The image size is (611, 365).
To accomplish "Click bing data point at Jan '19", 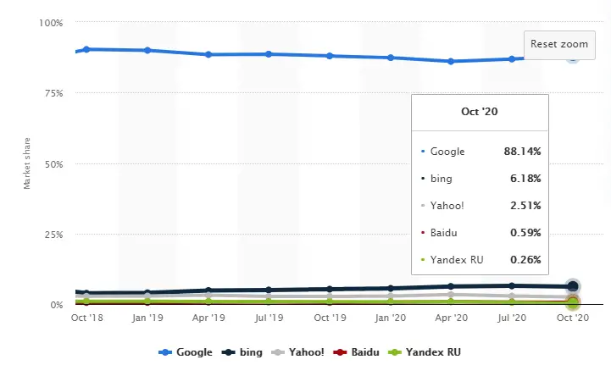I will (x=147, y=292).
